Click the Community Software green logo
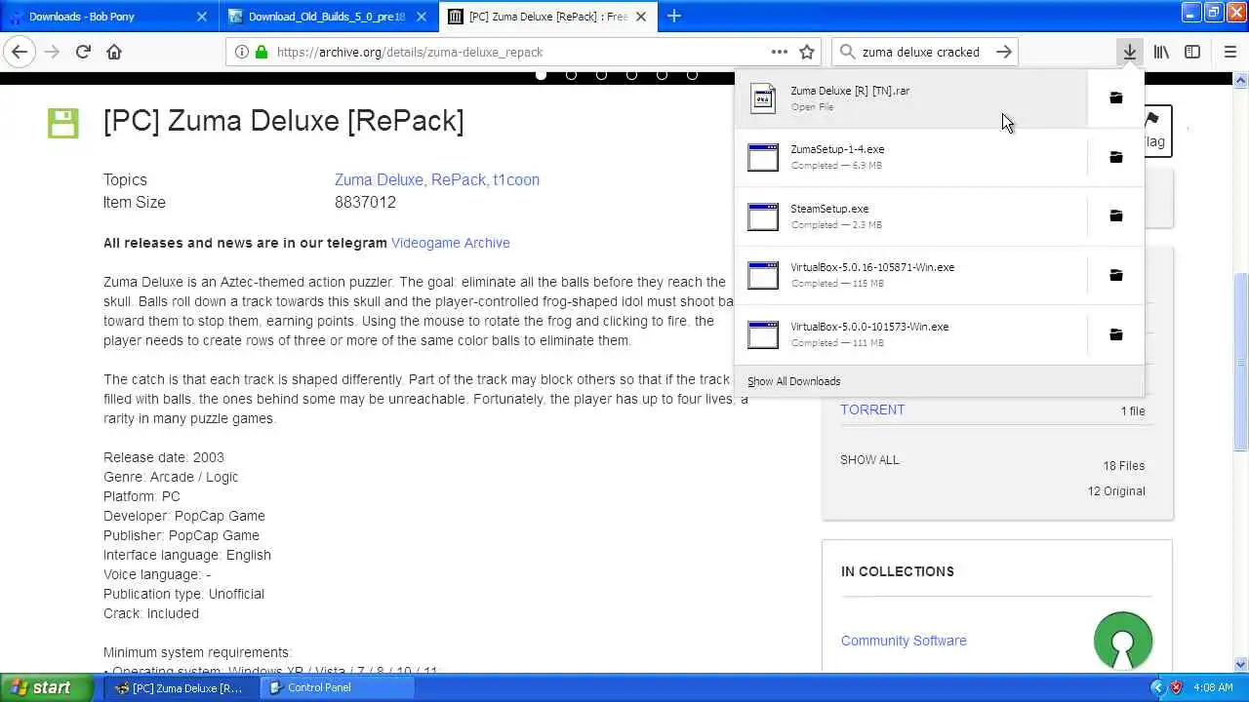 tap(1123, 641)
